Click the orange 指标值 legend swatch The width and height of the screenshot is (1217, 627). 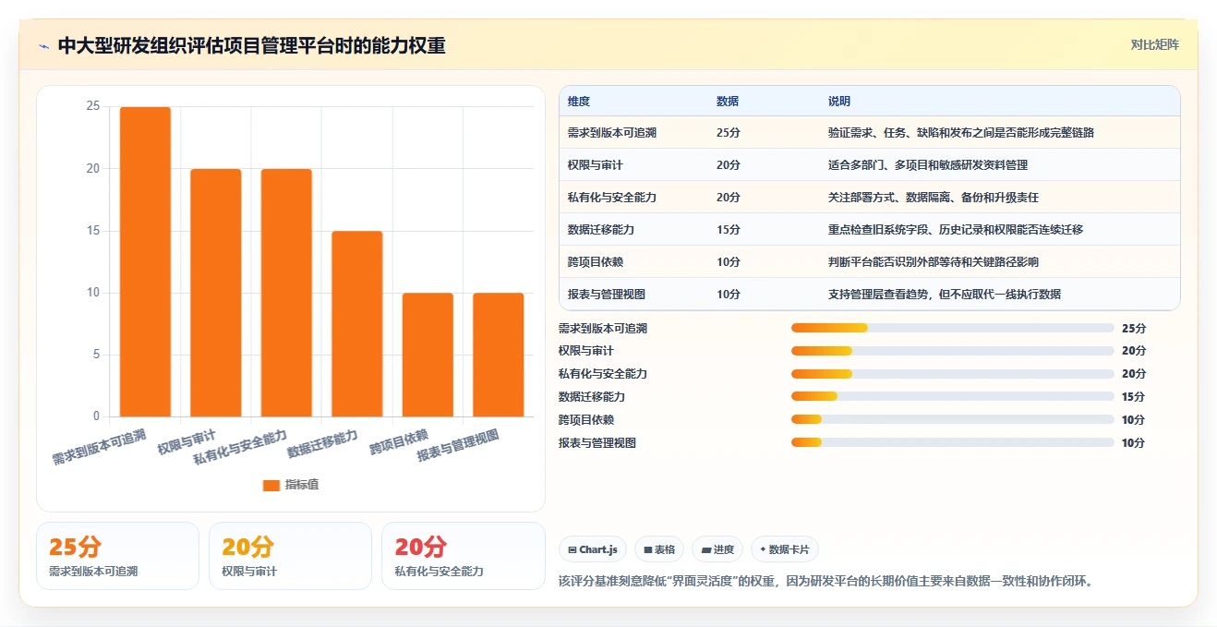tap(271, 486)
